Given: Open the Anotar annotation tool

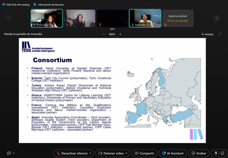Looking at the screenshot, I should coord(207,34).
